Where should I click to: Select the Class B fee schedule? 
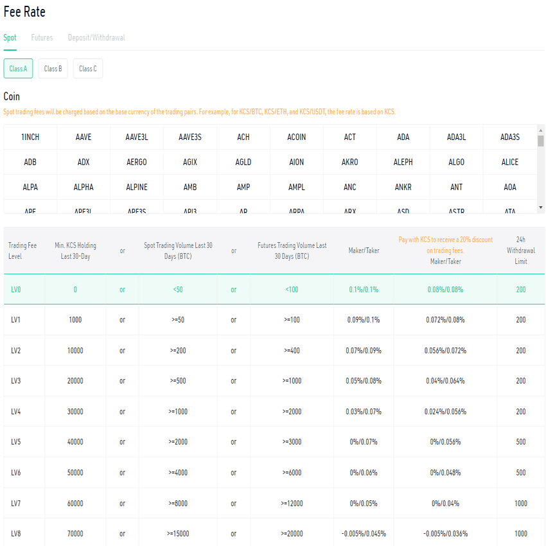[52, 68]
